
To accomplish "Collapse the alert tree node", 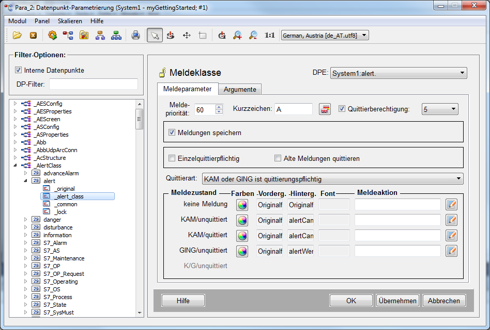I will 26,181.
